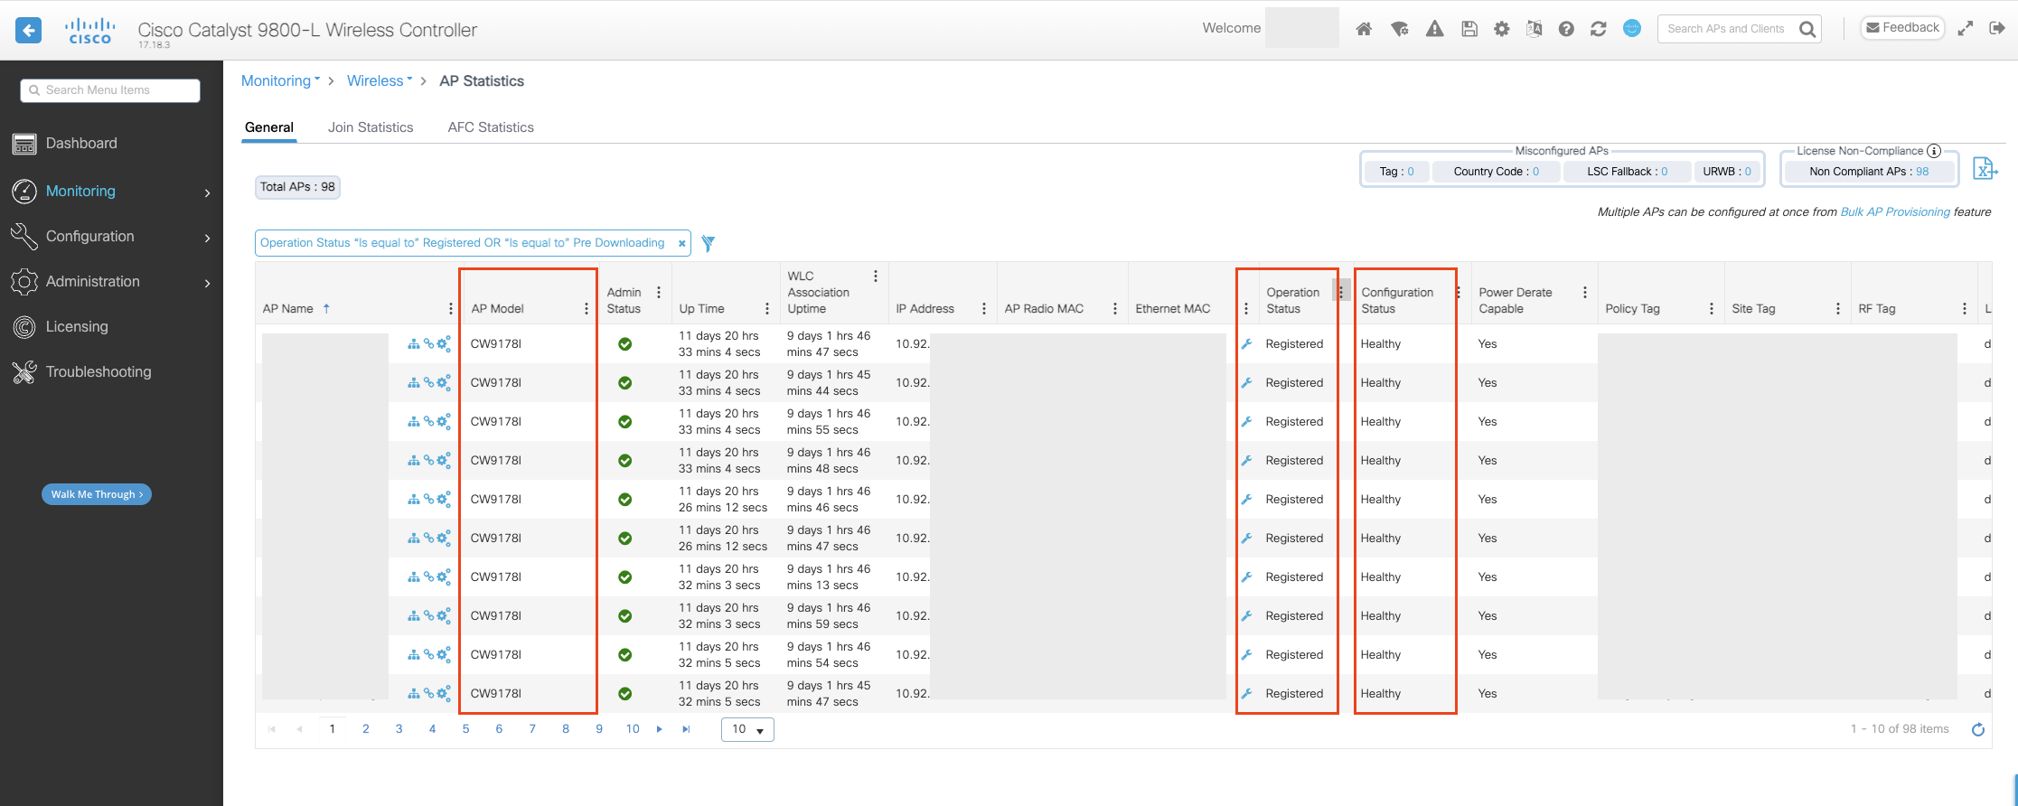
Task: Open AP Model column menu dots
Action: pos(587,309)
